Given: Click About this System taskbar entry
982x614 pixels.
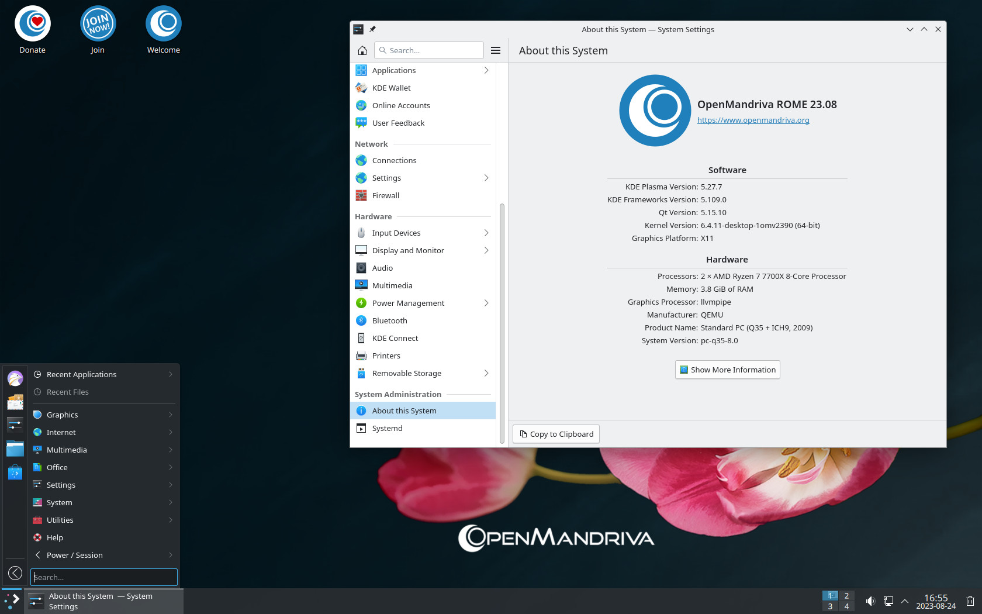Looking at the screenshot, I should (x=104, y=601).
